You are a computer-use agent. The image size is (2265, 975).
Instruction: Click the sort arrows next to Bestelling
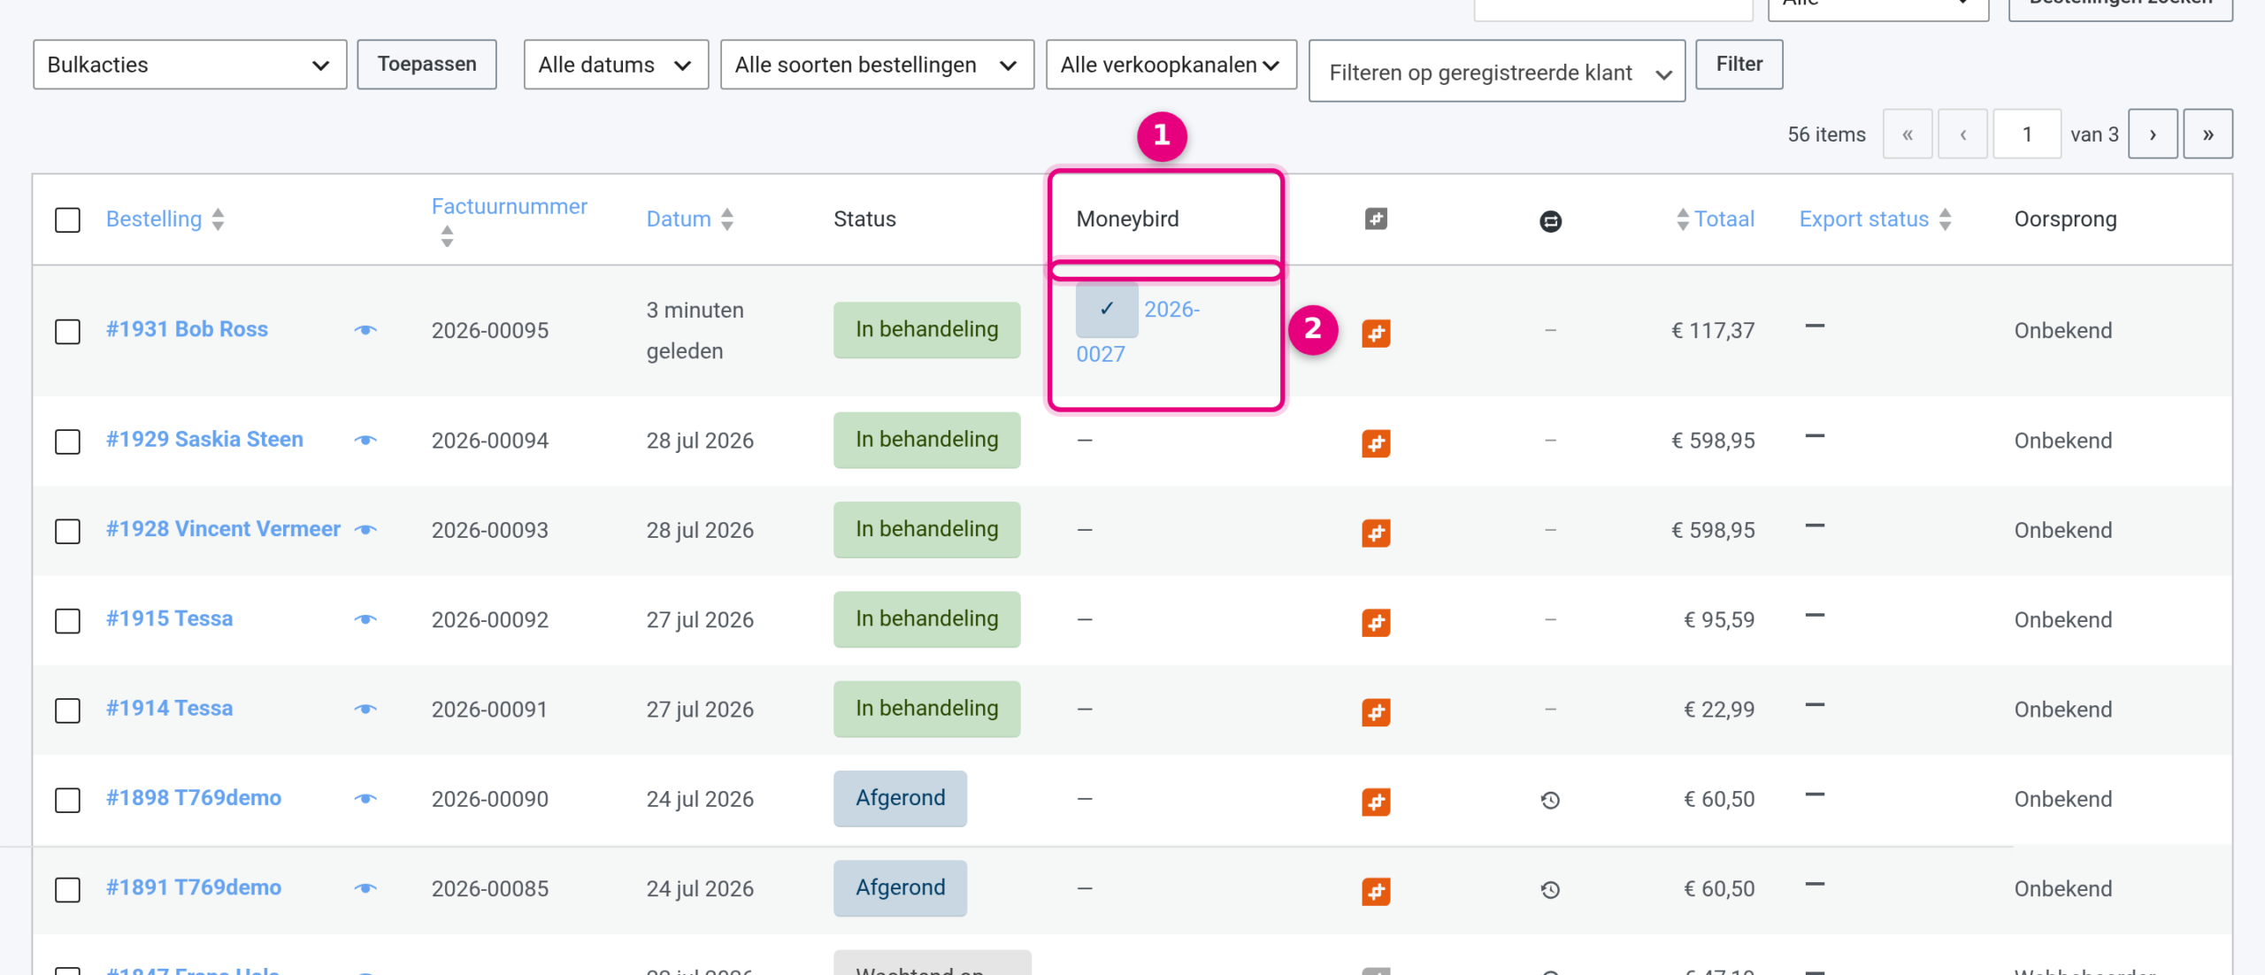pos(218,219)
